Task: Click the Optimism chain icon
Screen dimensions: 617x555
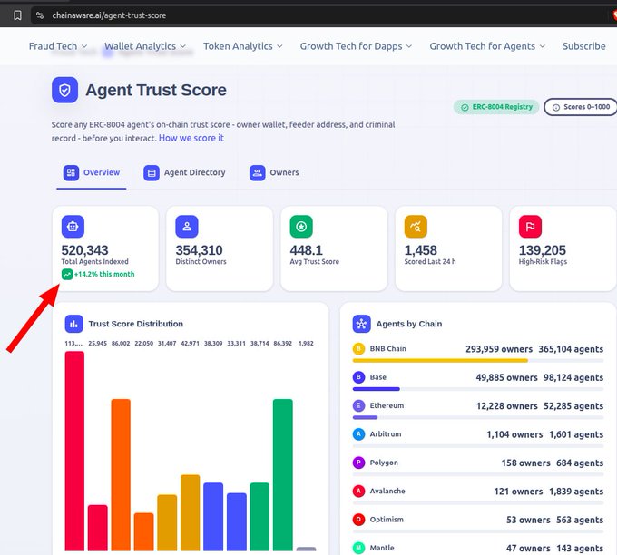Action: click(x=358, y=520)
